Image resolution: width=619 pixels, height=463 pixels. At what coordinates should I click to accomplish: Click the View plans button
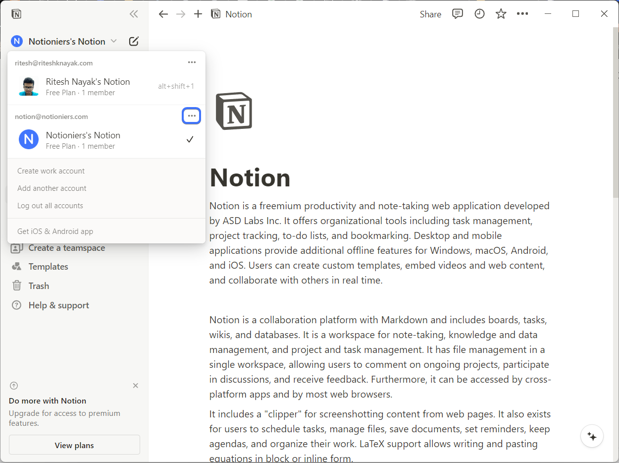coord(74,445)
